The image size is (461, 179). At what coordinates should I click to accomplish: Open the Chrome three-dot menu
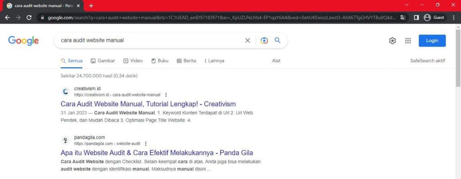(454, 17)
